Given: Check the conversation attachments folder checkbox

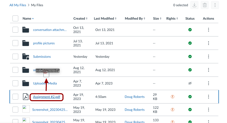Looking at the screenshot, I should [x=15, y=30].
